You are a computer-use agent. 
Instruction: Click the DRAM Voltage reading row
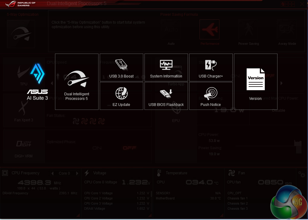click(x=117, y=209)
